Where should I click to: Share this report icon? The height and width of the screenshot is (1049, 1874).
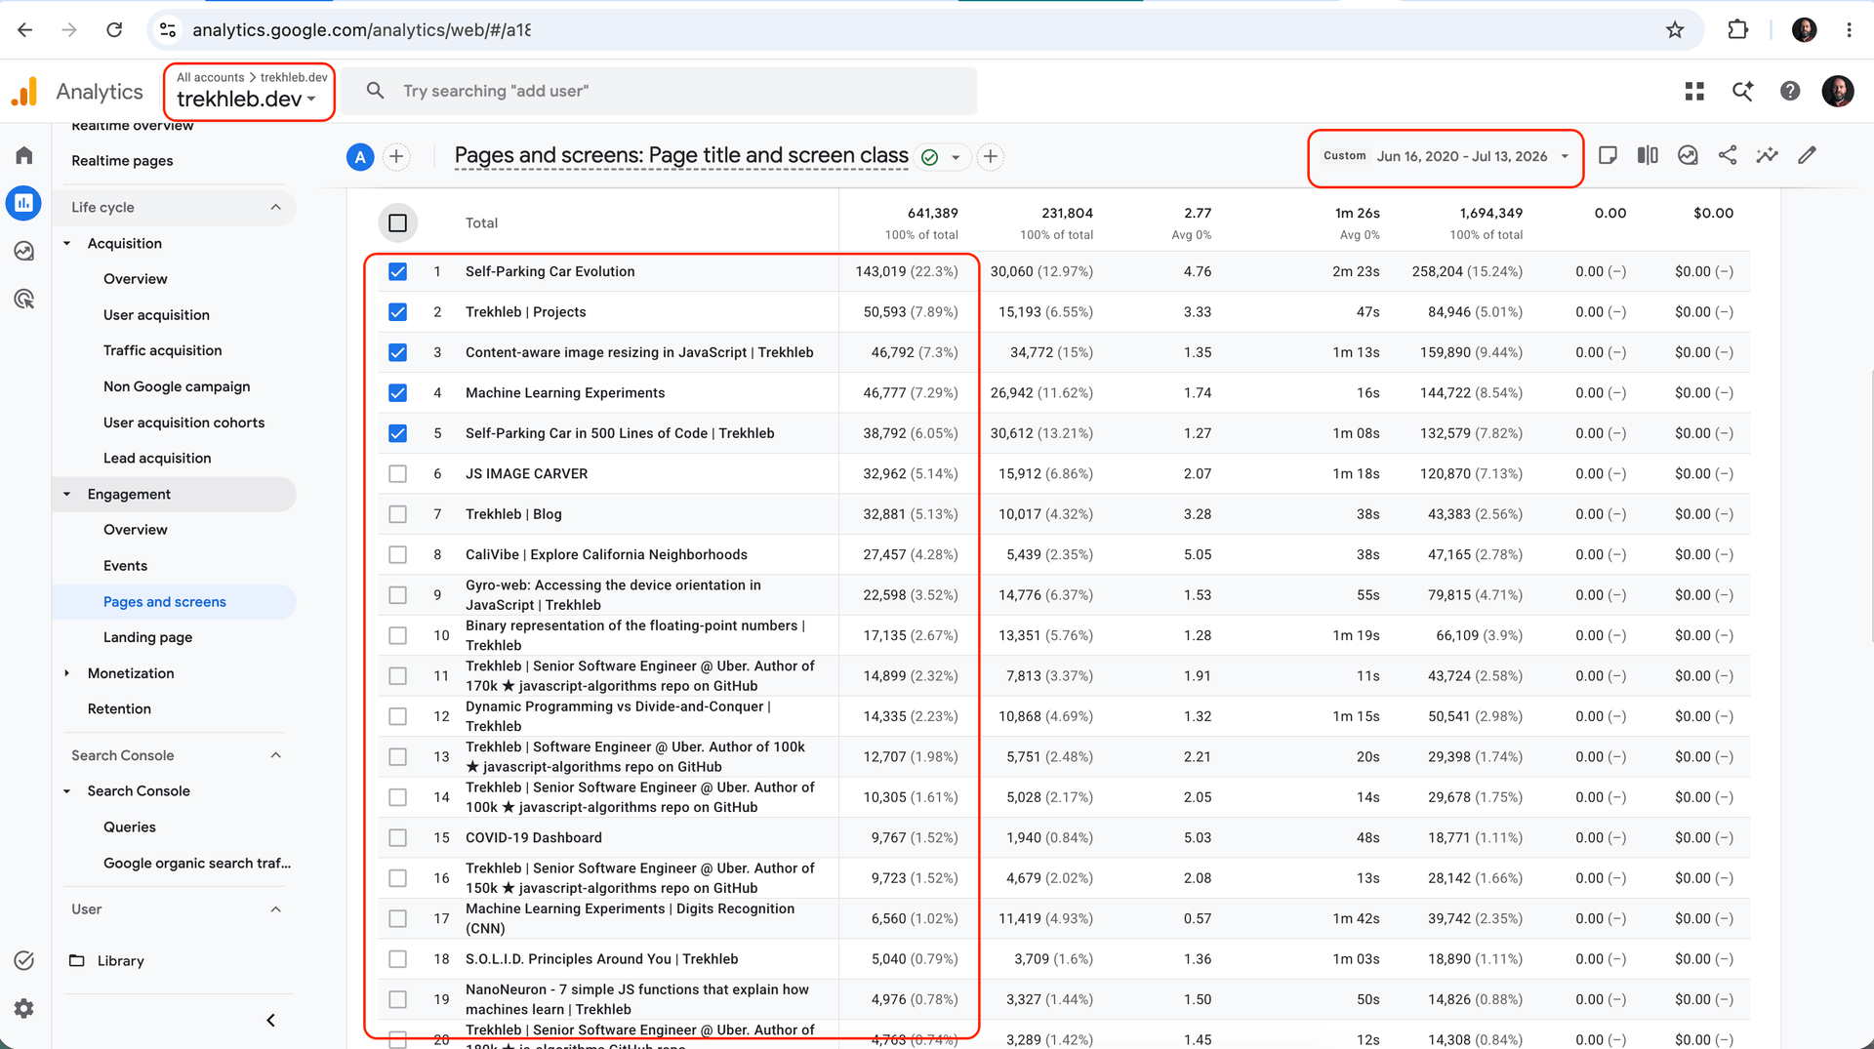coord(1728,155)
